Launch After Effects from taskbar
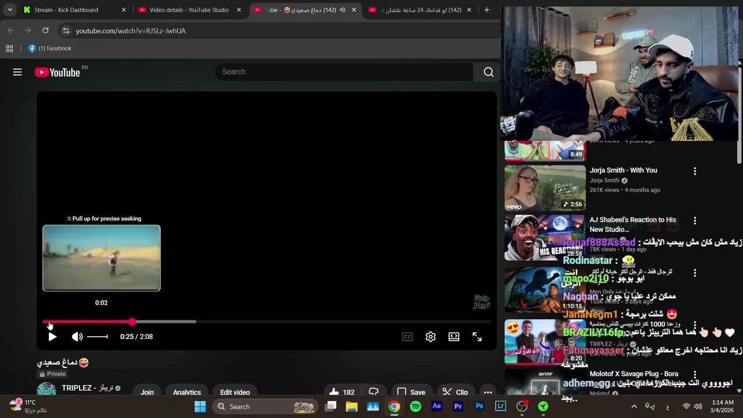 pos(437,406)
